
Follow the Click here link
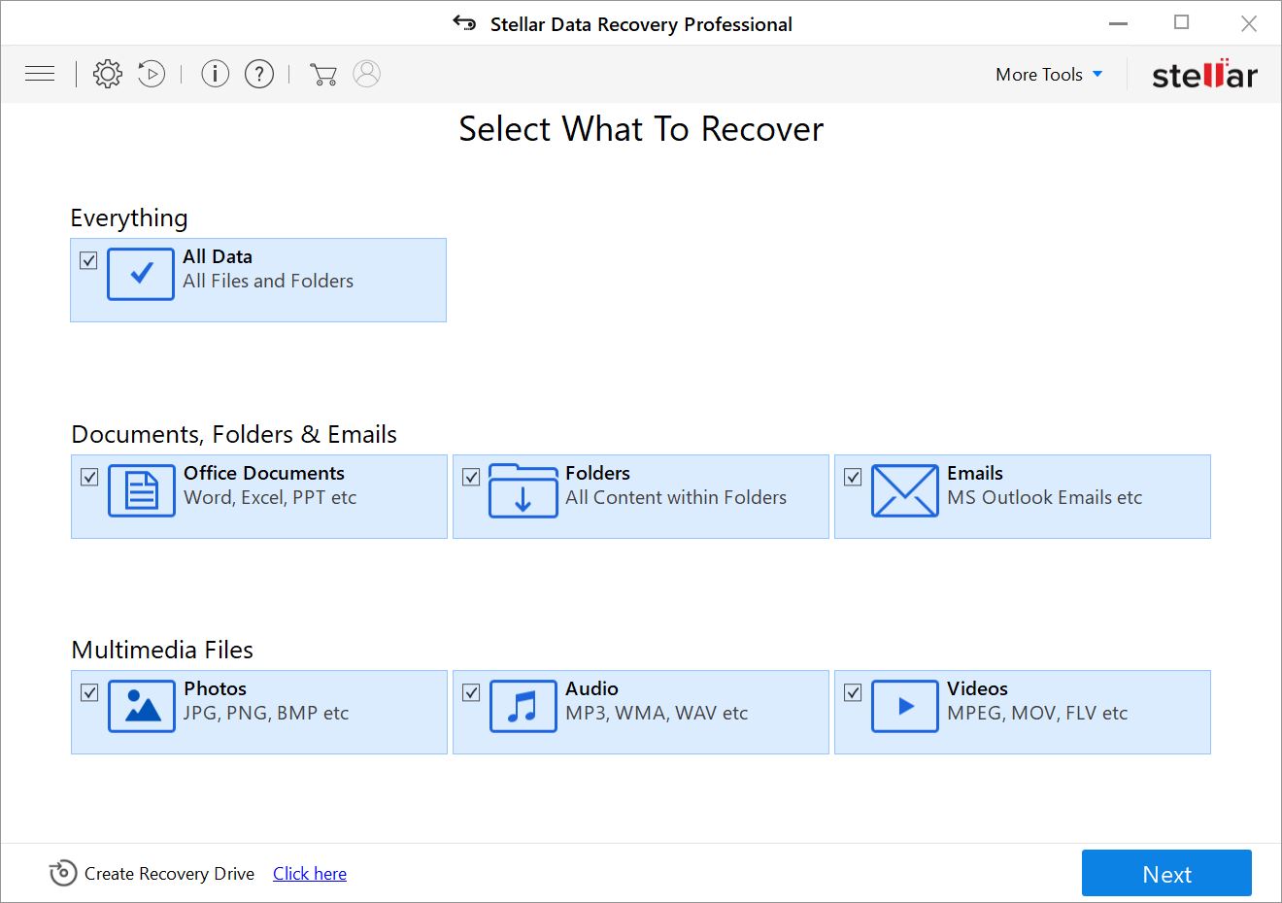[x=310, y=873]
